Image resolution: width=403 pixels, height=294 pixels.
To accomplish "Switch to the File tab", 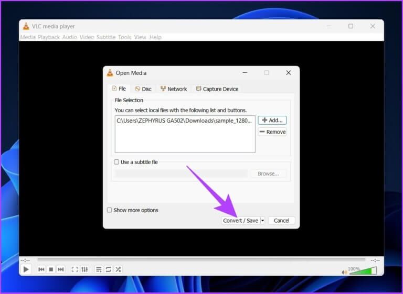I will [119, 89].
